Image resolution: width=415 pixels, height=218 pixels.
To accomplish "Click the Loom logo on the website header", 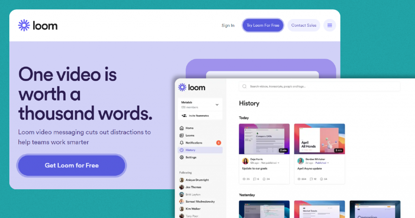I will [x=38, y=26].
